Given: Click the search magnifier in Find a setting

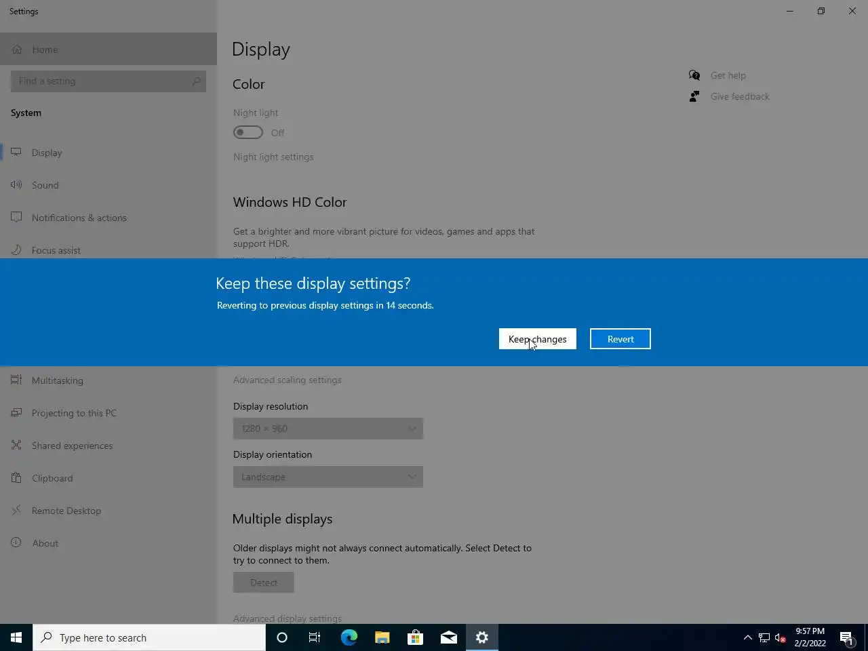Looking at the screenshot, I should pyautogui.click(x=196, y=81).
